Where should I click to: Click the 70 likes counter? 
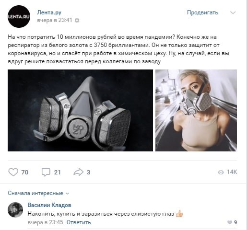25,172
